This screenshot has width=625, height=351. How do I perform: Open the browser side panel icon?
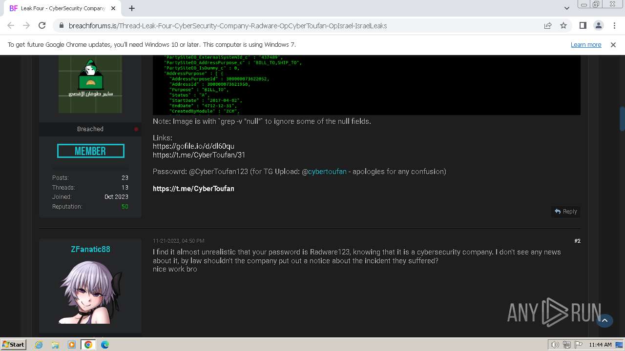583,26
